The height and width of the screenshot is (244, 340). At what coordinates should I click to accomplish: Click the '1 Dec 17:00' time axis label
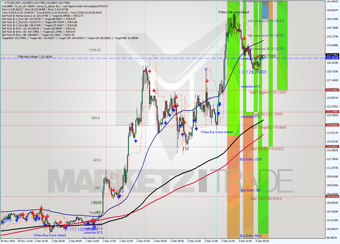point(109,241)
